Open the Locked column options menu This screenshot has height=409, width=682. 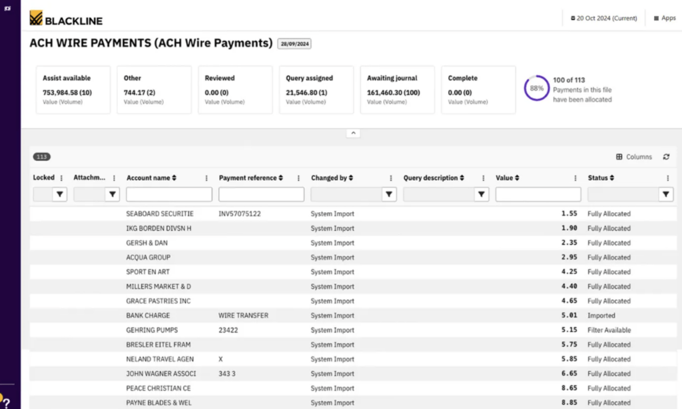61,178
